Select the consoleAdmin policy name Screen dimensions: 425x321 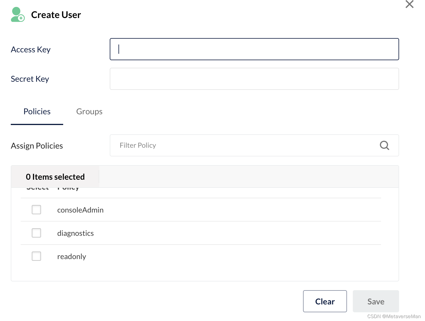click(x=80, y=210)
